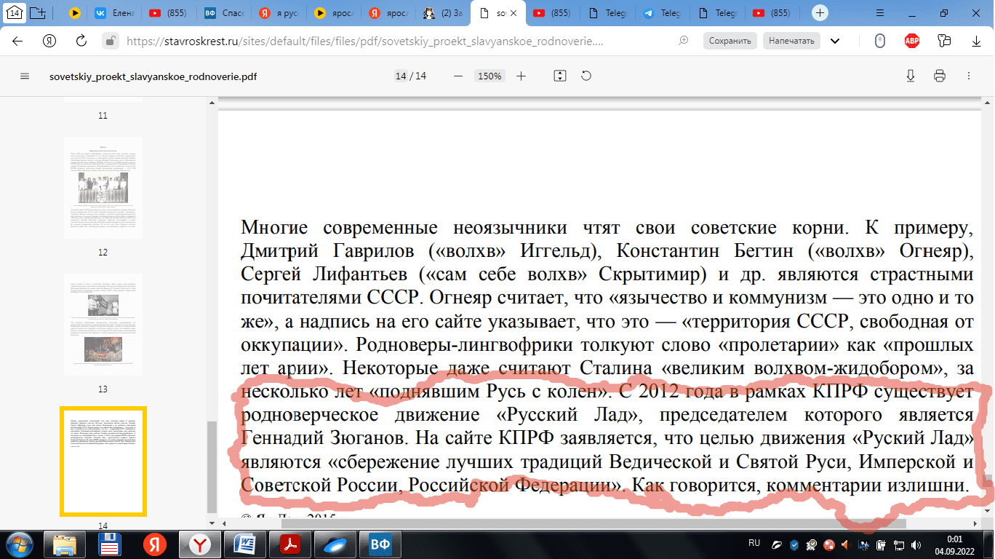Click the zoom out minus icon

(x=457, y=76)
